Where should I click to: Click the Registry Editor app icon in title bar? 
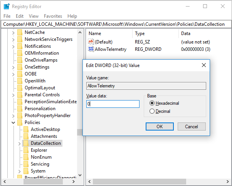pos(7,7)
